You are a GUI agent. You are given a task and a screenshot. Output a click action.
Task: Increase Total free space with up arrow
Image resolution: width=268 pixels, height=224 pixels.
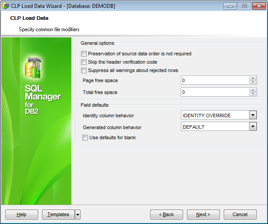(x=253, y=90)
